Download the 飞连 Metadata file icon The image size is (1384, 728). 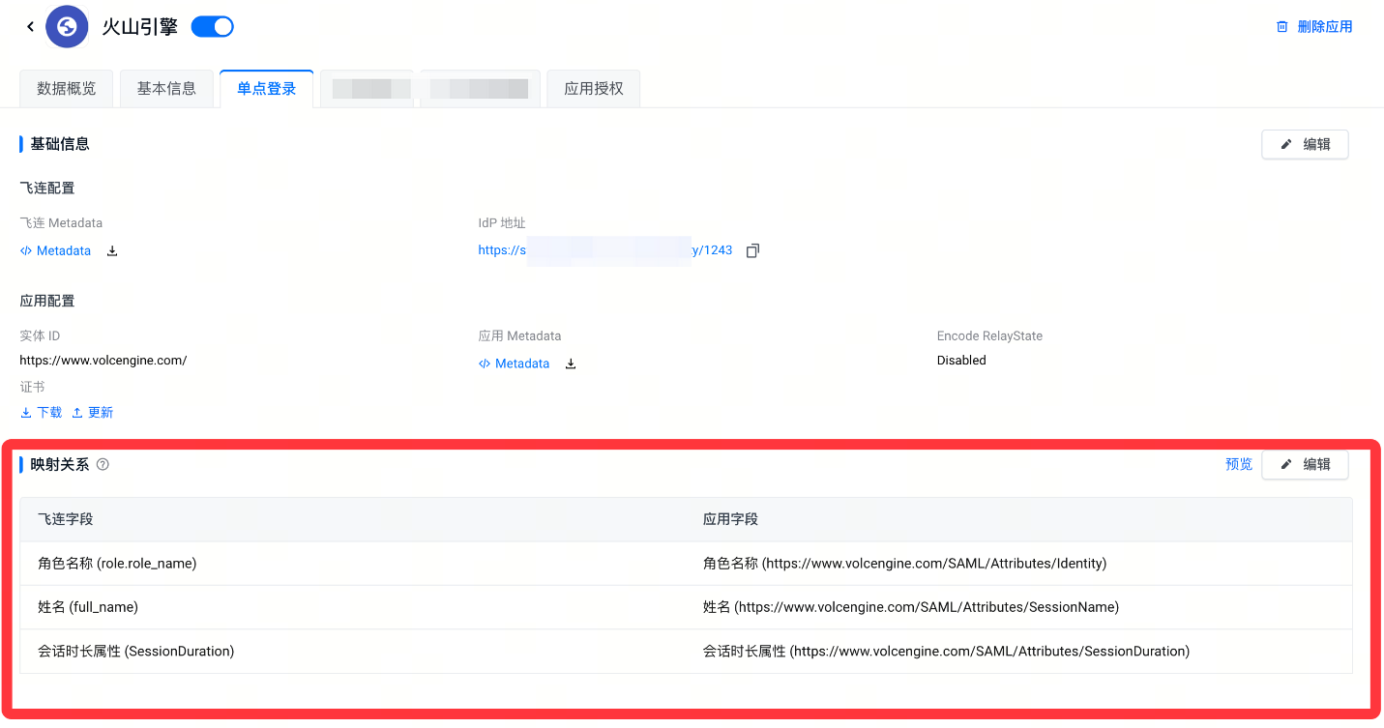112,251
